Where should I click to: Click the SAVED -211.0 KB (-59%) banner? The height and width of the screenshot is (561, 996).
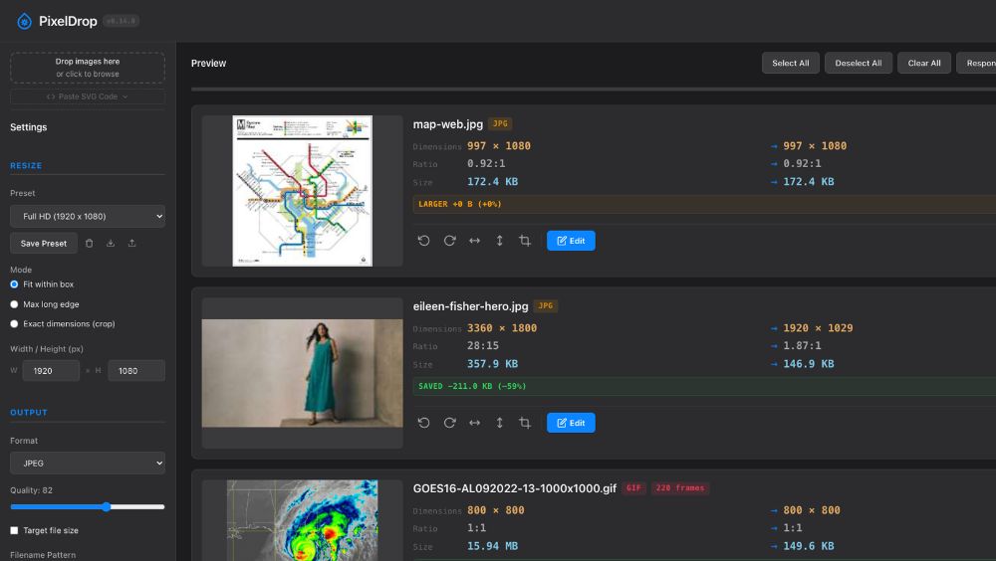click(x=704, y=386)
